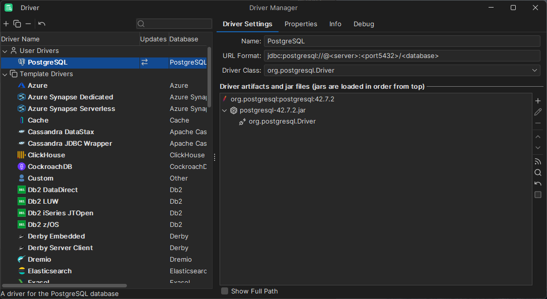Collapse the Template Drivers group
The width and height of the screenshot is (547, 299).
point(5,74)
